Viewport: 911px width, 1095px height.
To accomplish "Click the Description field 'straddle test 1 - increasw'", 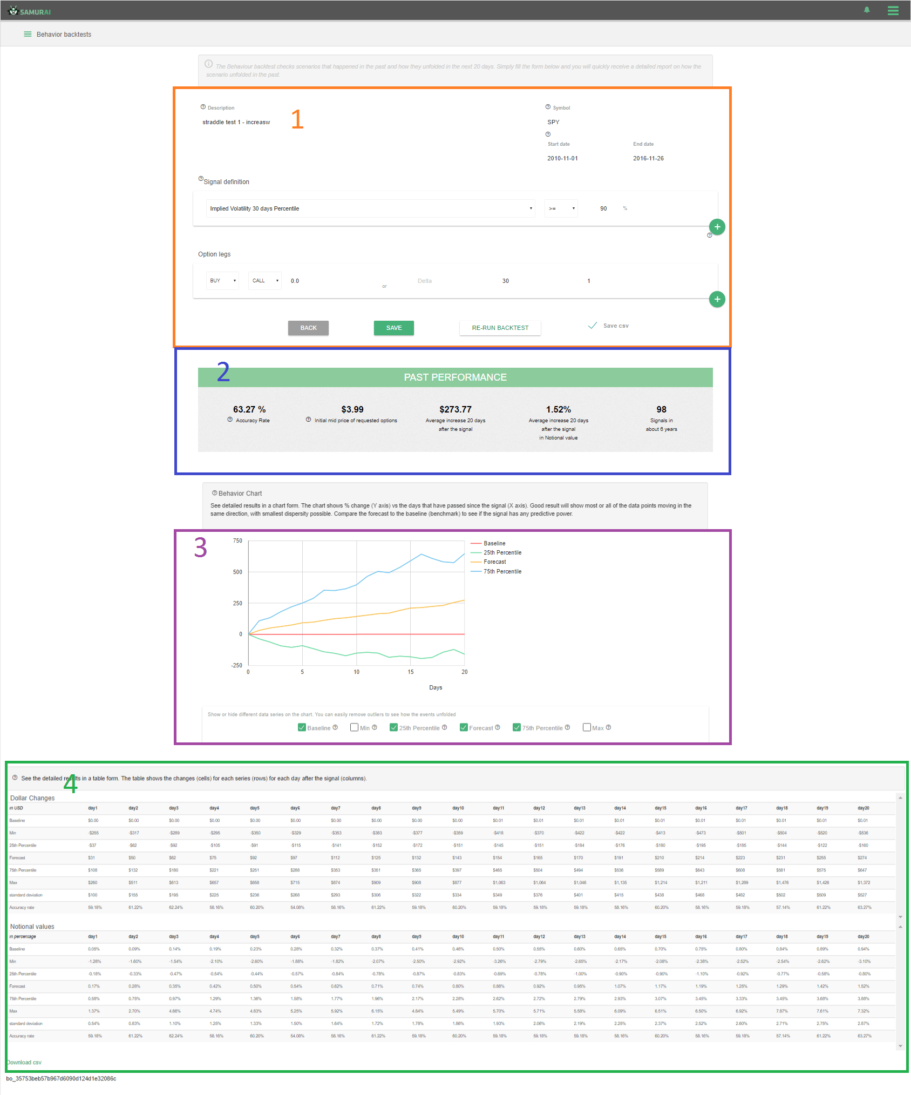I will pos(236,122).
